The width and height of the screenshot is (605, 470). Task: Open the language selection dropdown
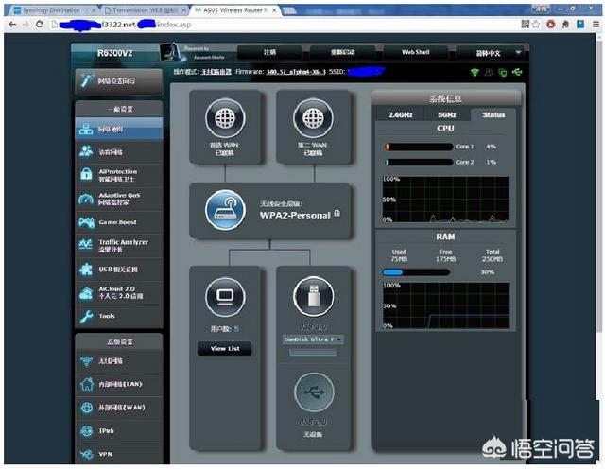coord(490,53)
